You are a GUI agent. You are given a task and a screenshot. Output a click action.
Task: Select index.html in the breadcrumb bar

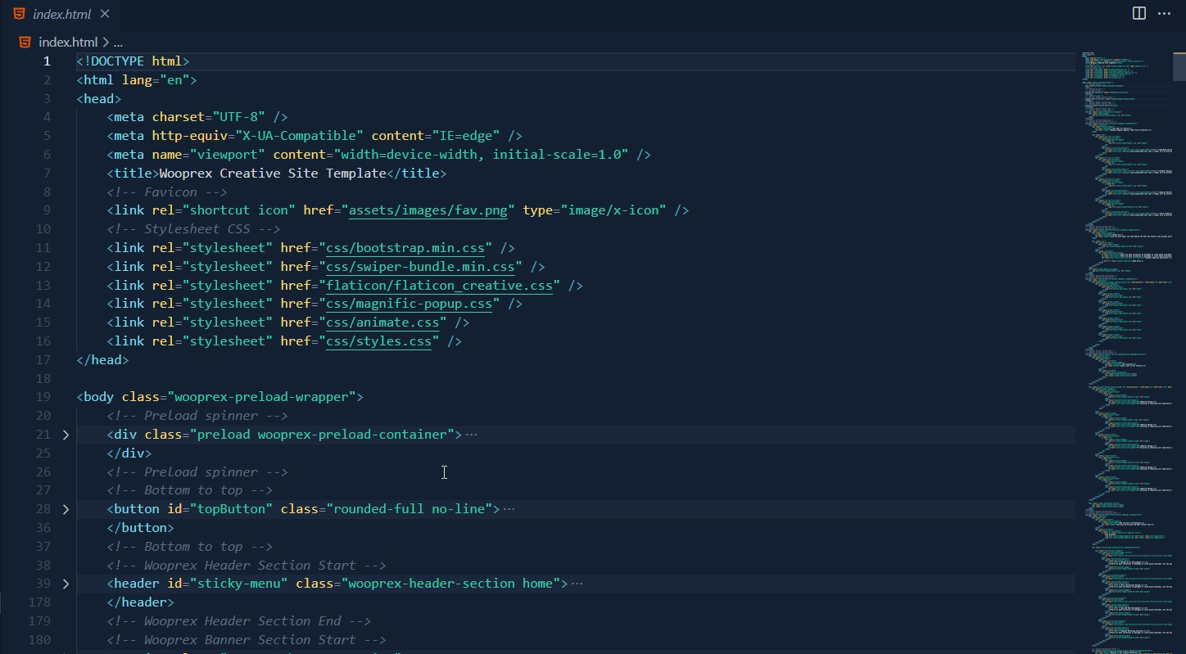tap(70, 42)
